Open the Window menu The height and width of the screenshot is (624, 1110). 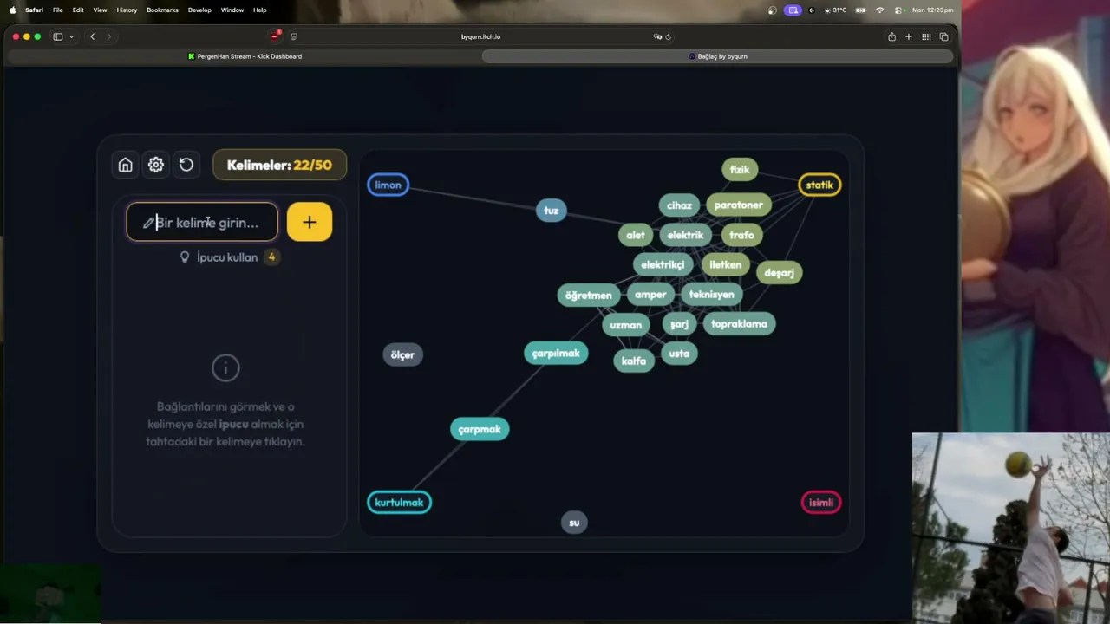[x=232, y=10]
